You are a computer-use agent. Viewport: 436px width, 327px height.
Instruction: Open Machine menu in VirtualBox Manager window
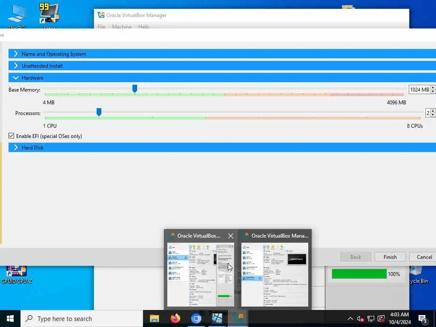point(122,26)
